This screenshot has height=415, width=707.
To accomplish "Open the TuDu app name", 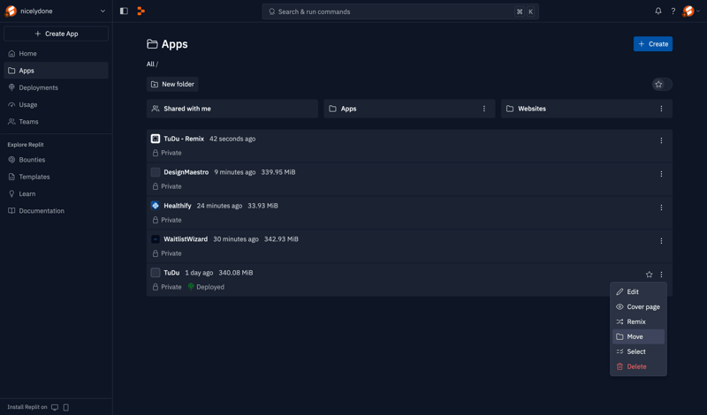I will 171,273.
